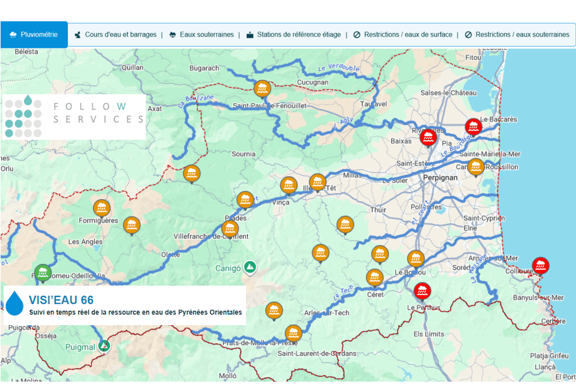Open the Pluviométrie tab

coord(34,35)
